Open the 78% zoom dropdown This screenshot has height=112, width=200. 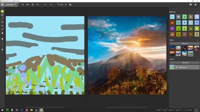point(66,4)
